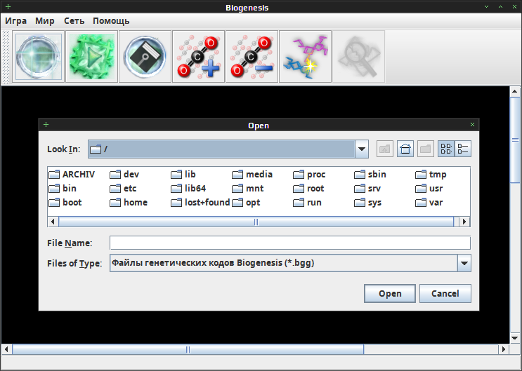Open the Files of Type dropdown
This screenshot has height=371, width=522.
pos(464,263)
